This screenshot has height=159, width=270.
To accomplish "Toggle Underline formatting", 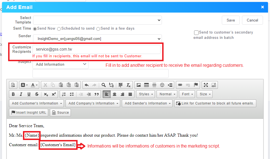I will click(29, 94).
